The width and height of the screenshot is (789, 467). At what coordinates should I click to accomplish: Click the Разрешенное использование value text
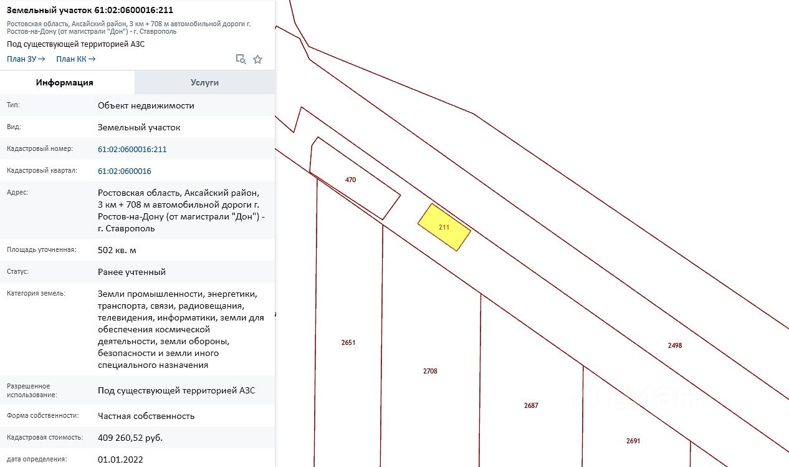point(176,391)
